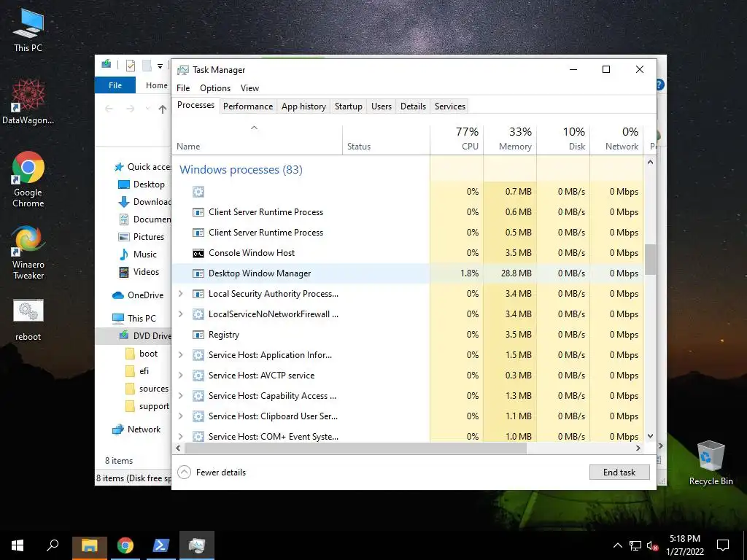Switch to the Services tab
The width and height of the screenshot is (747, 560).
[x=449, y=106]
